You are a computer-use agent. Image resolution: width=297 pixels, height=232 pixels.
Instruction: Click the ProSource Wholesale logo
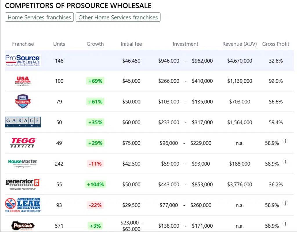23,61
